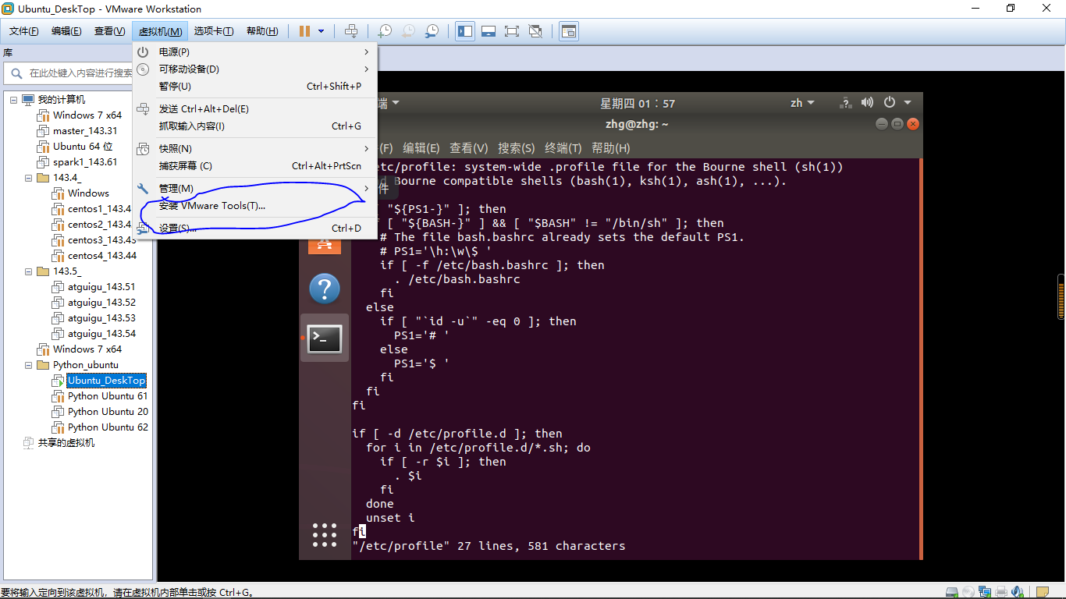Viewport: 1066px width, 599px height.
Task: Select spark1_143.61 in the library
Action: pyautogui.click(x=85, y=162)
